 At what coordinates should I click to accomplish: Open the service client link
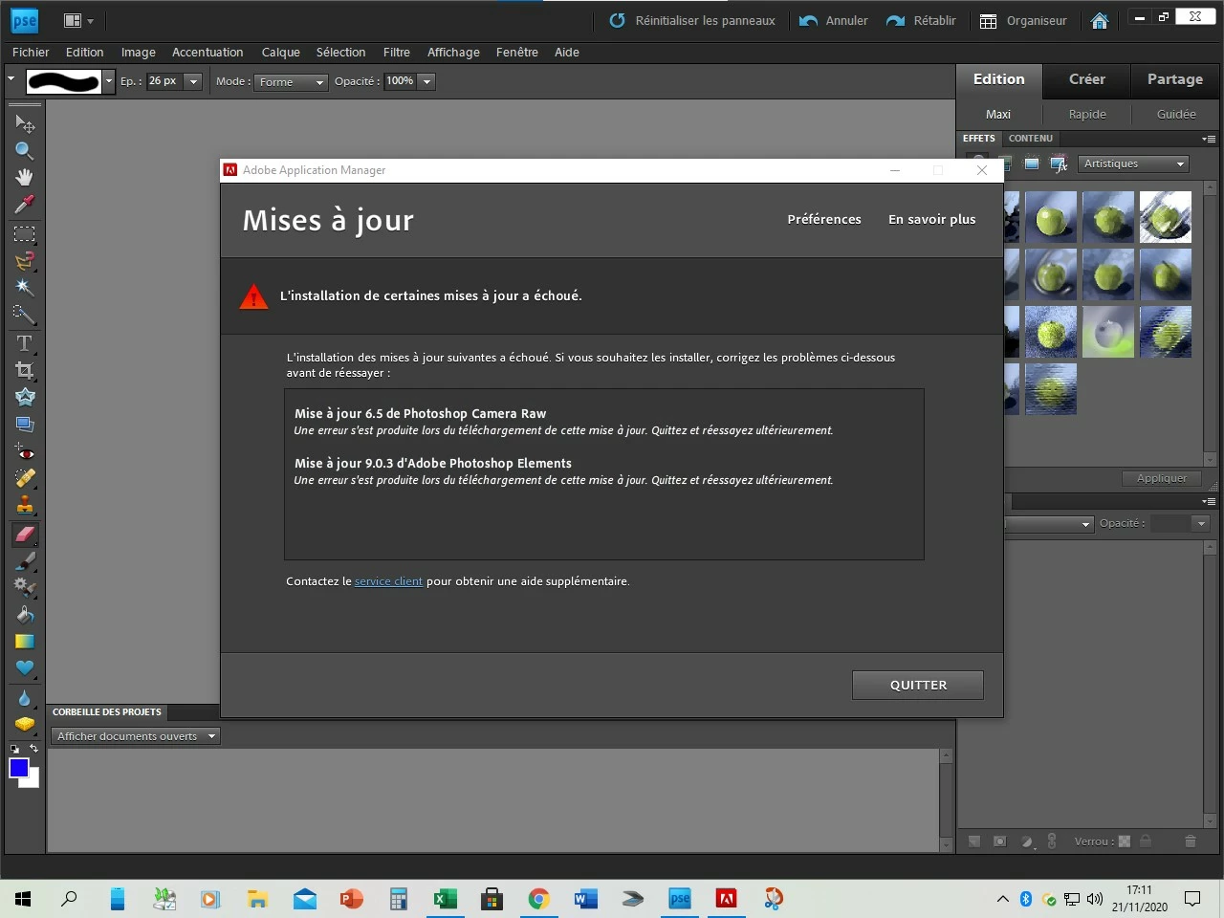(388, 581)
